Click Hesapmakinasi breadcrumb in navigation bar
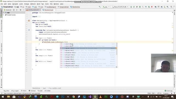 click(x=7, y=7)
